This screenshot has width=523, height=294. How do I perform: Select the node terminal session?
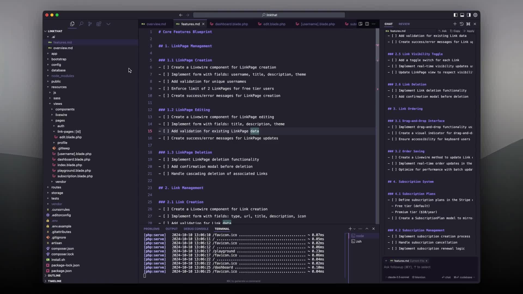pyautogui.click(x=363, y=236)
